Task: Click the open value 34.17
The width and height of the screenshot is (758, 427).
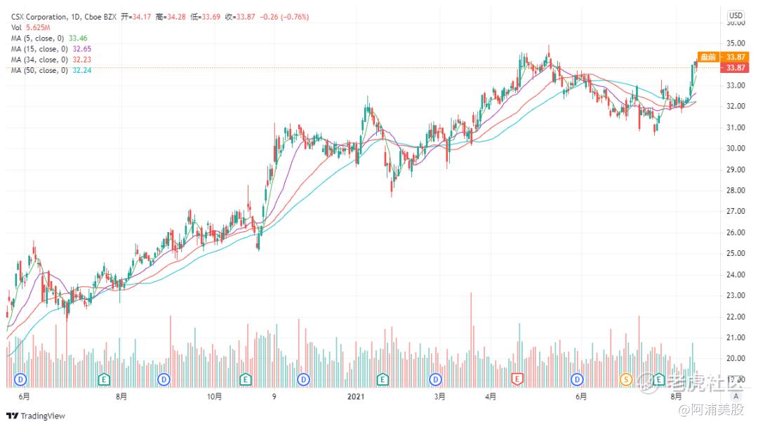Action: pos(142,17)
